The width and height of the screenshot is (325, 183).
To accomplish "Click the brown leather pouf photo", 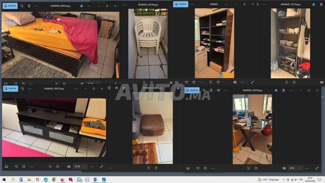I will pyautogui.click(x=152, y=128).
